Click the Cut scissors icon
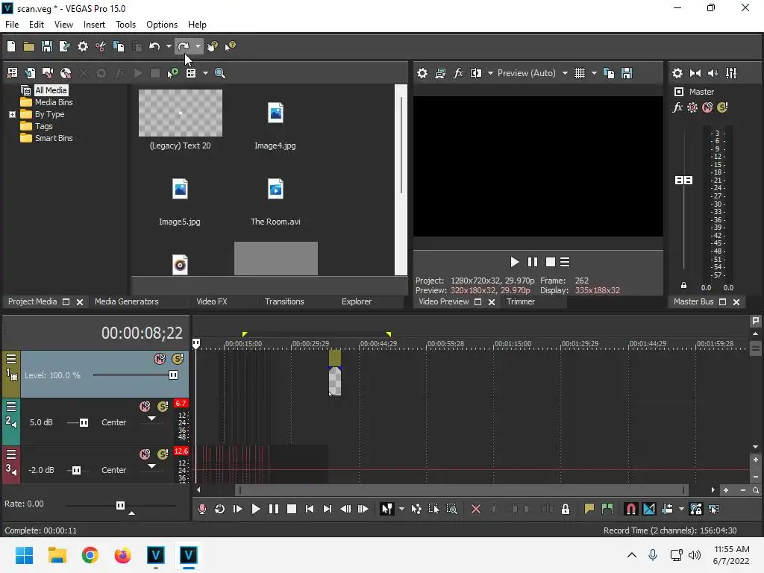 pyautogui.click(x=101, y=46)
